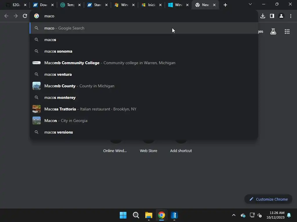Select the 'macos sonoma' suggestion
The height and width of the screenshot is (222, 297).
tap(144, 51)
